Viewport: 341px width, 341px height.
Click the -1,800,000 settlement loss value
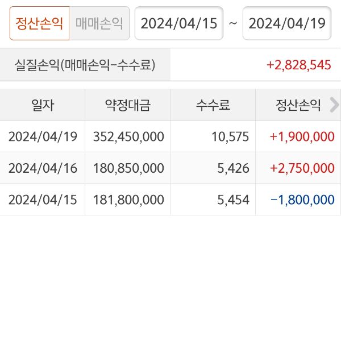pos(302,200)
